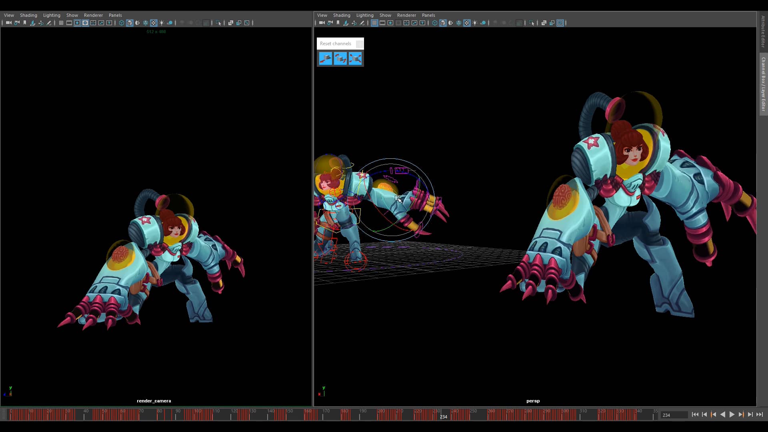
Task: Activate the 2D Pan/Zoom tool icon
Action: click(41, 23)
